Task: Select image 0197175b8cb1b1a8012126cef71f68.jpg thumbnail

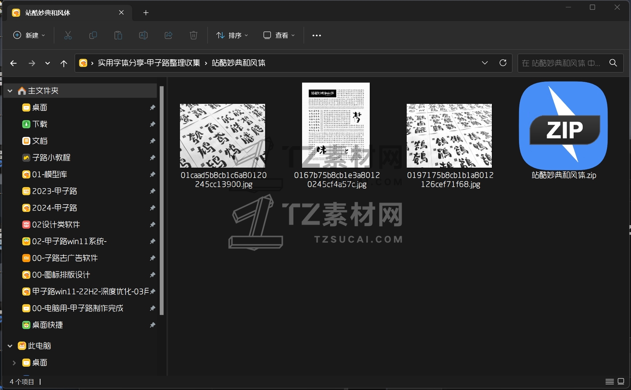Action: 449,136
